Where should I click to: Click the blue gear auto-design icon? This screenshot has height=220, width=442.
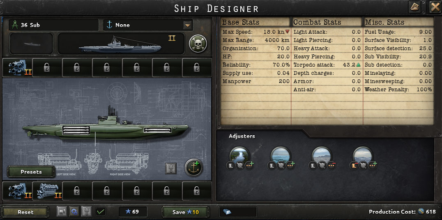(x=74, y=211)
